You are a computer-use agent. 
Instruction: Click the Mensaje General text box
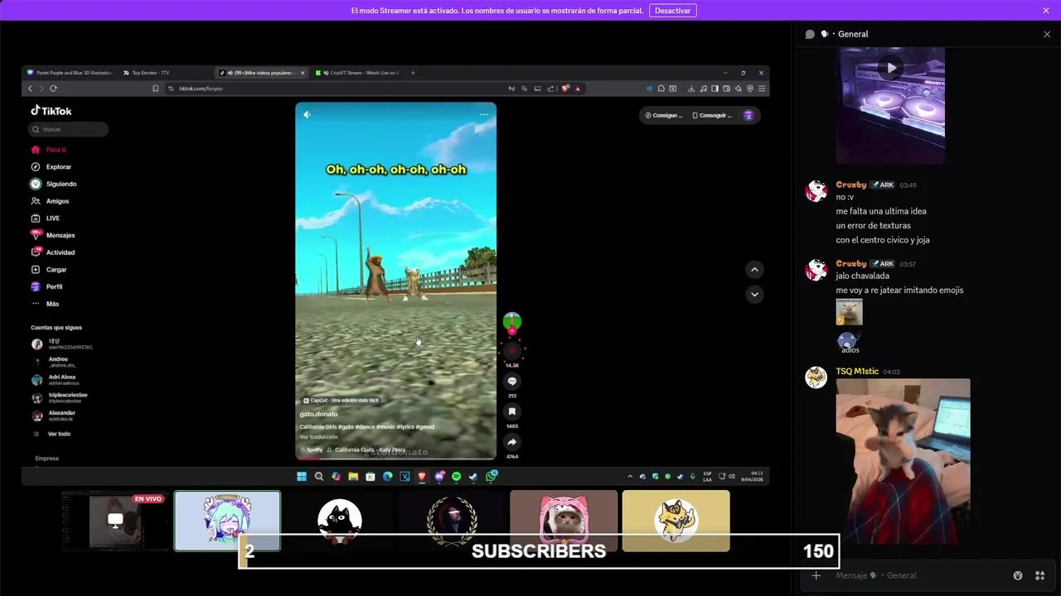pyautogui.click(x=920, y=575)
